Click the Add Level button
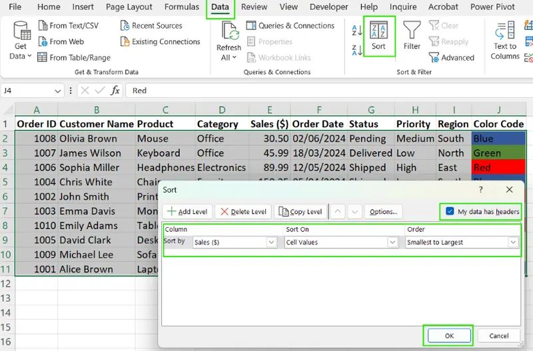The image size is (533, 351). [x=187, y=212]
